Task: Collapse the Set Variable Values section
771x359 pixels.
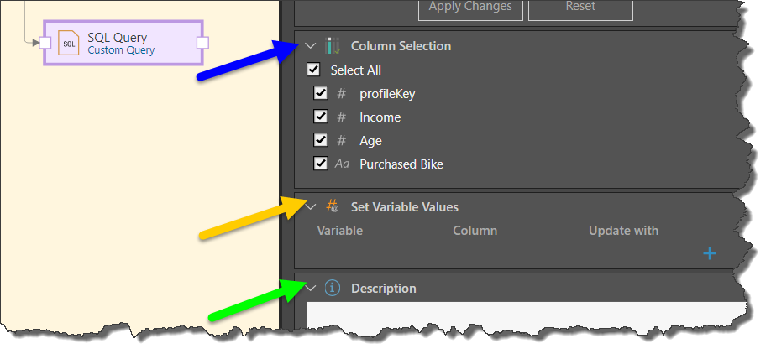Action: point(311,206)
